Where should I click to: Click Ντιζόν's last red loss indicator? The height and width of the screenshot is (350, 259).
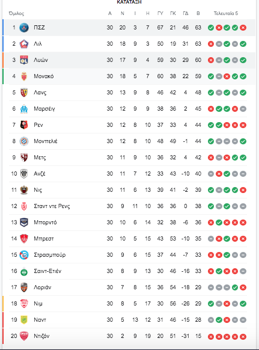[243, 336]
